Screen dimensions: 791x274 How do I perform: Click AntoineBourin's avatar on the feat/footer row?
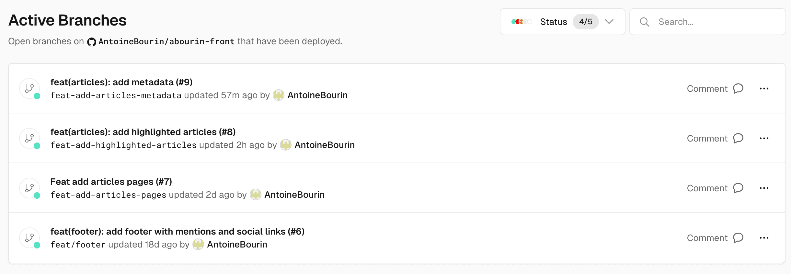(x=198, y=244)
